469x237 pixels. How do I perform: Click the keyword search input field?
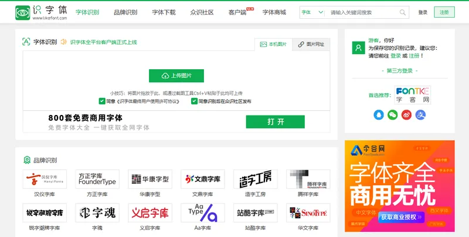[362, 12]
